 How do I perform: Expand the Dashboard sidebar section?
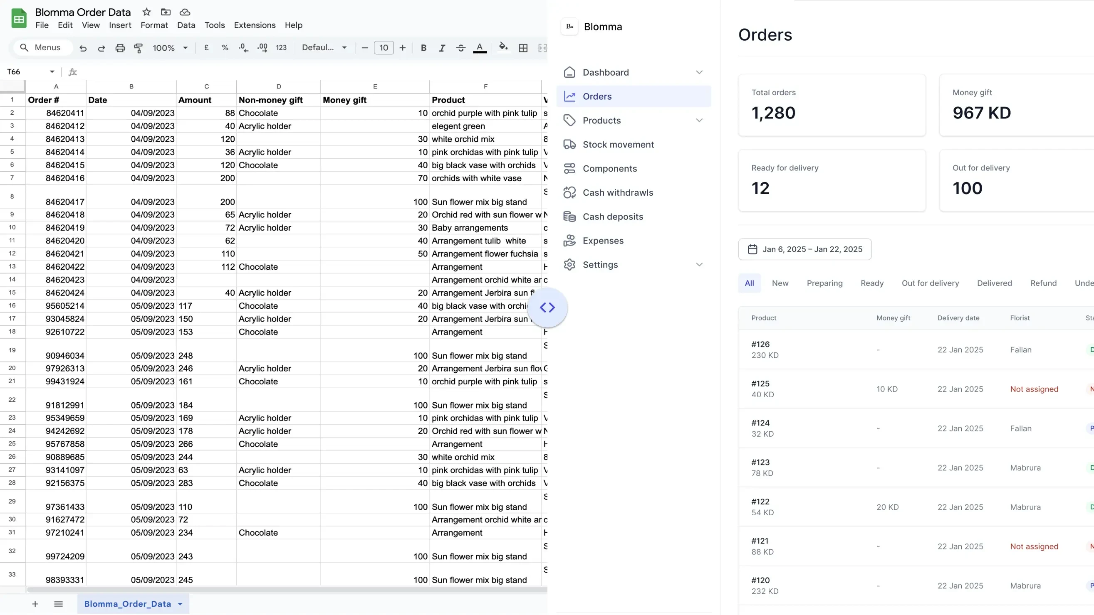tap(699, 72)
